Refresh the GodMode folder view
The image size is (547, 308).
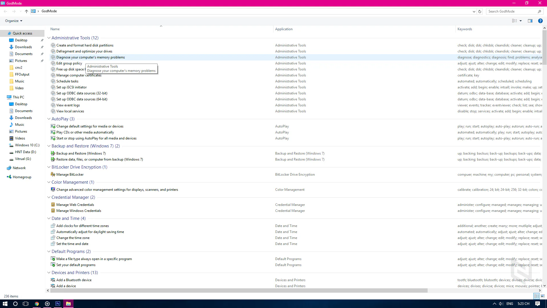pos(480,11)
